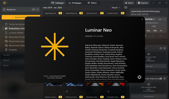Click the lens text 24-50mm f/4-6.3

tap(152, 23)
